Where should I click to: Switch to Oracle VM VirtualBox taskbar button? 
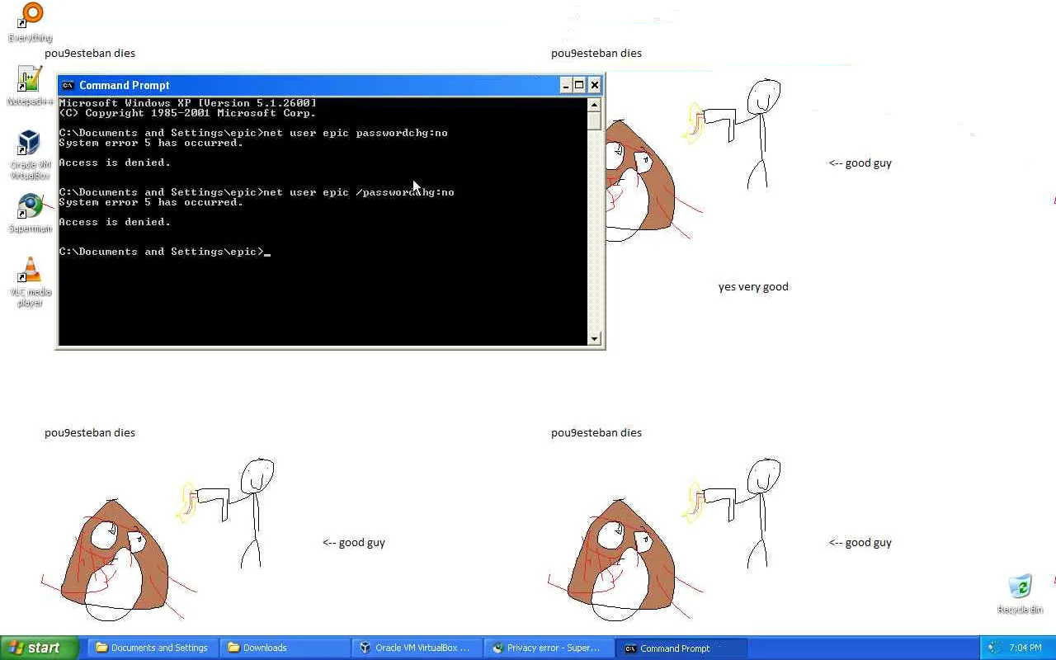pyautogui.click(x=417, y=648)
